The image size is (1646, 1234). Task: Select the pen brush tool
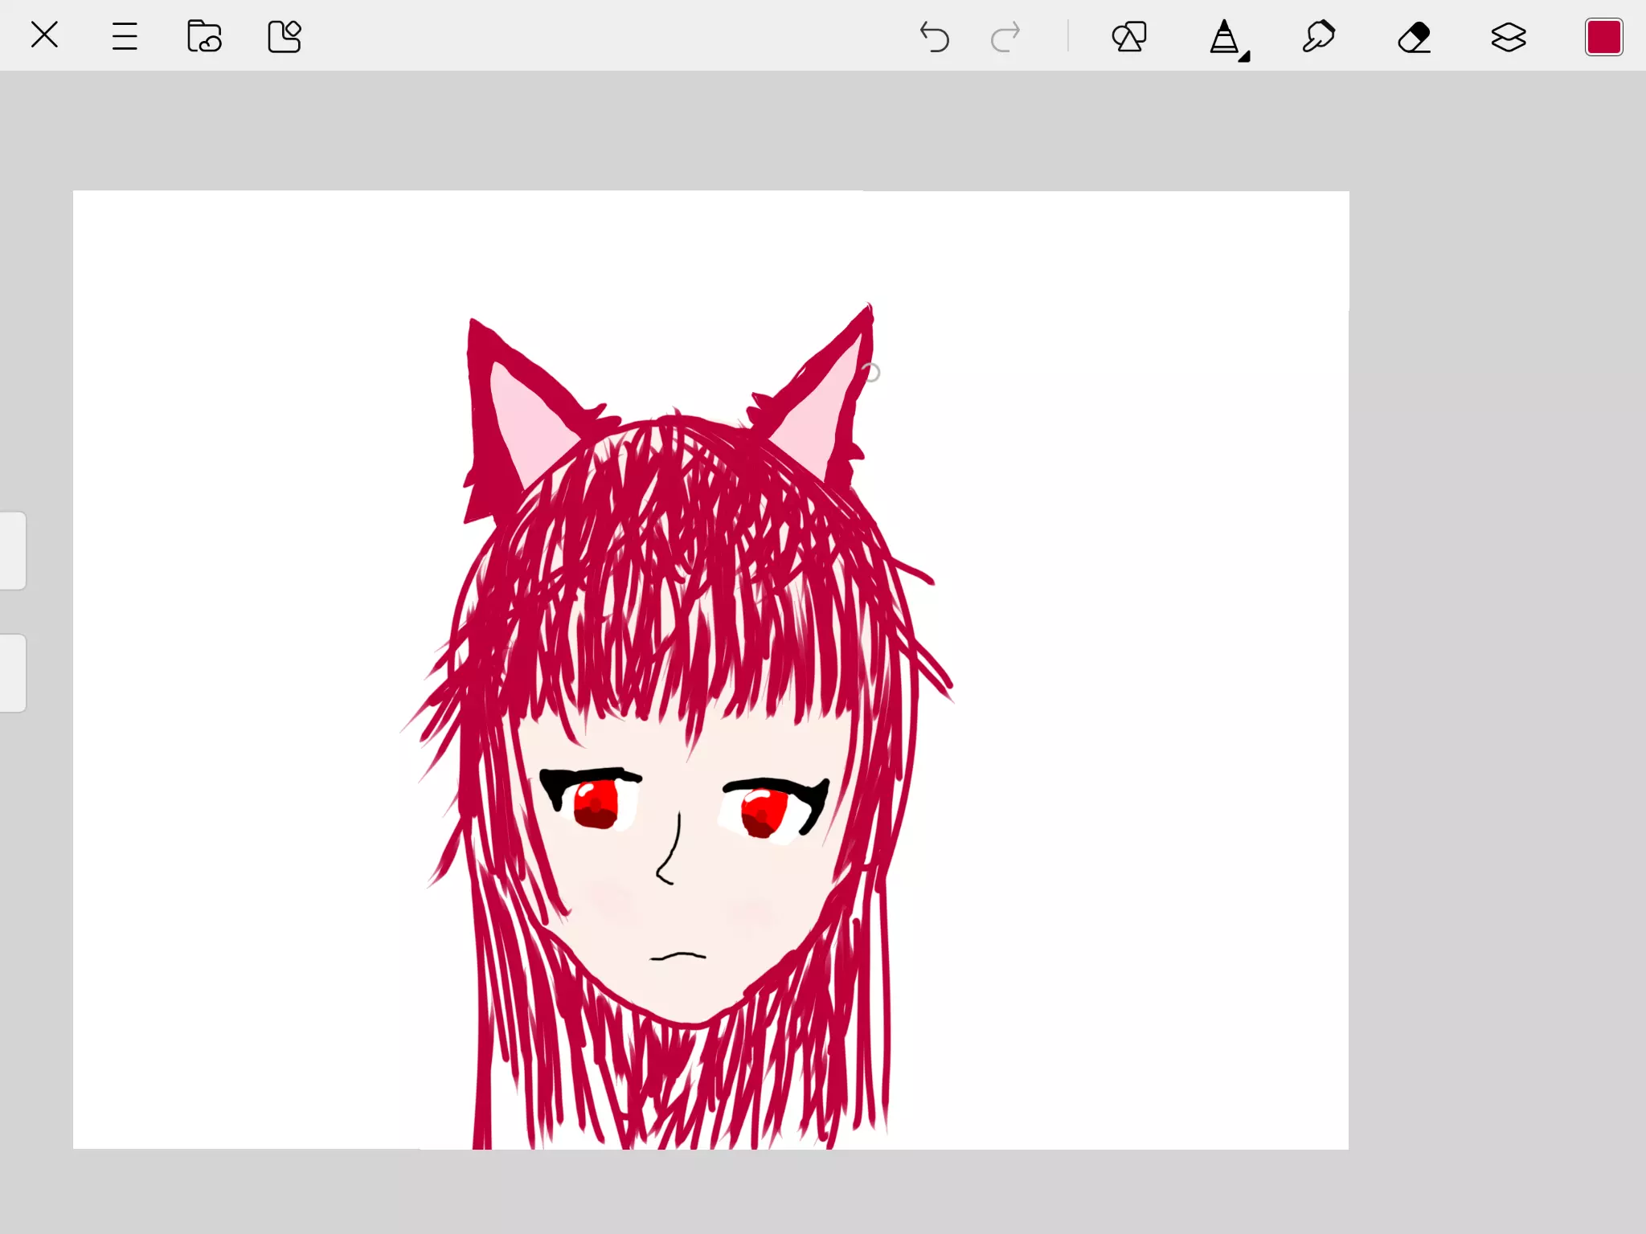(x=1223, y=37)
